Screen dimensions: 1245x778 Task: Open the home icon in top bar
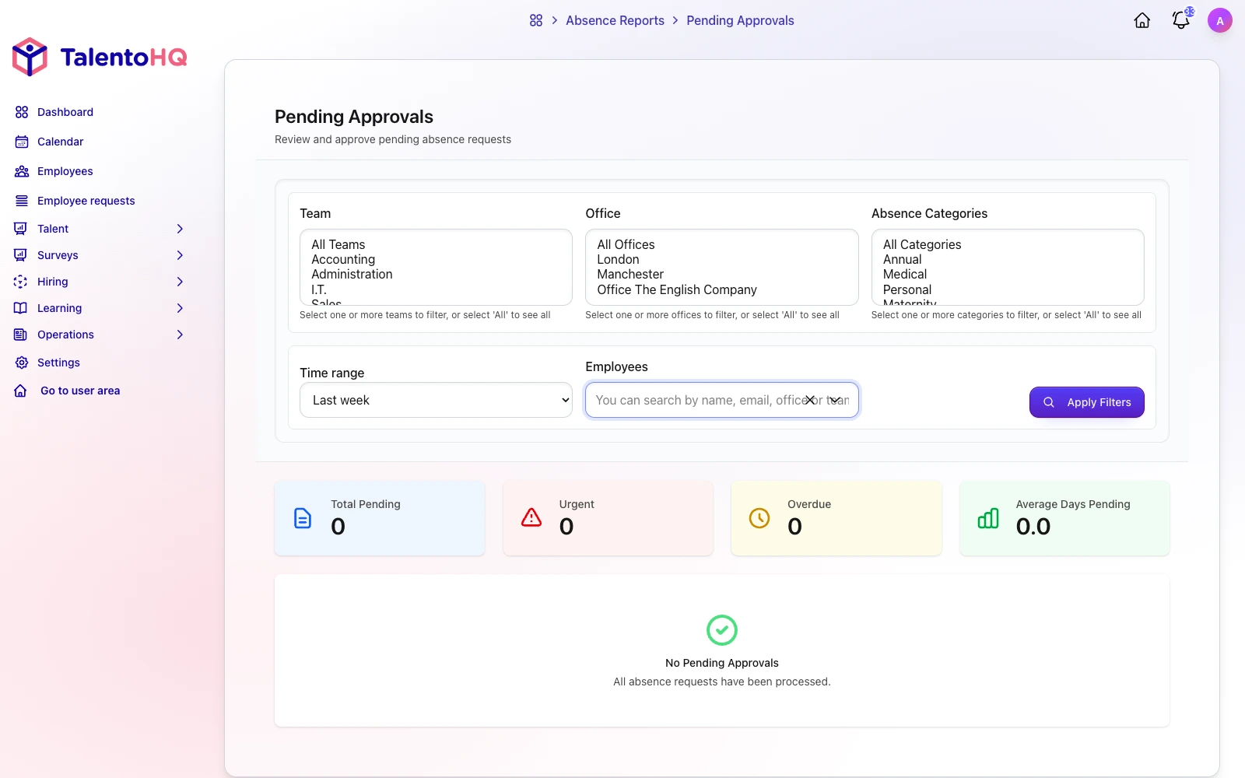tap(1142, 20)
